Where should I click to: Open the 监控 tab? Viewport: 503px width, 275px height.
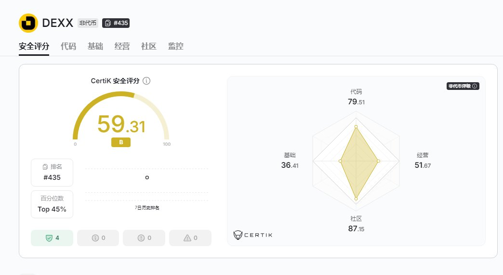tap(176, 47)
